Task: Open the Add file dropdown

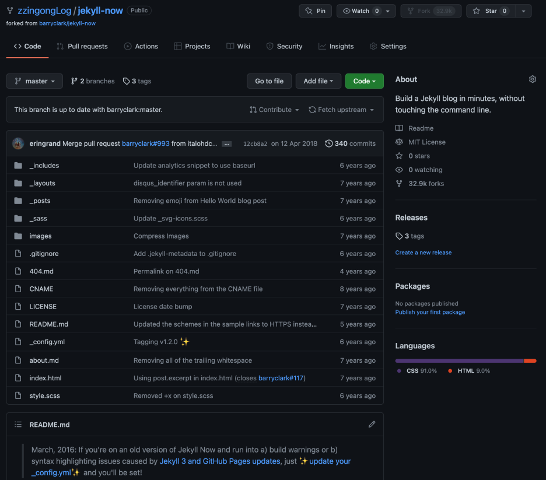Action: [x=318, y=81]
